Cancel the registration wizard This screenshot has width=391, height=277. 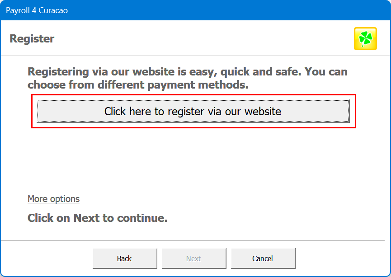click(263, 258)
